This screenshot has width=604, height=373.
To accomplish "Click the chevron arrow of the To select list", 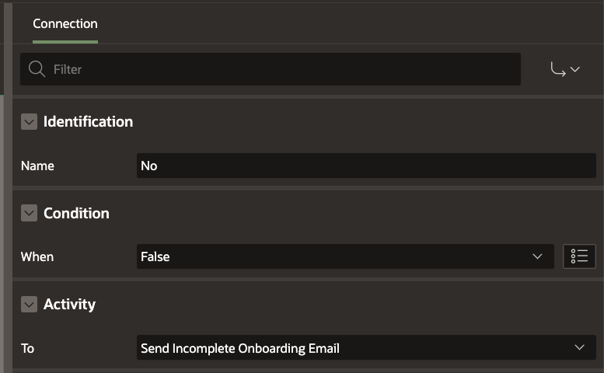I will 579,348.
